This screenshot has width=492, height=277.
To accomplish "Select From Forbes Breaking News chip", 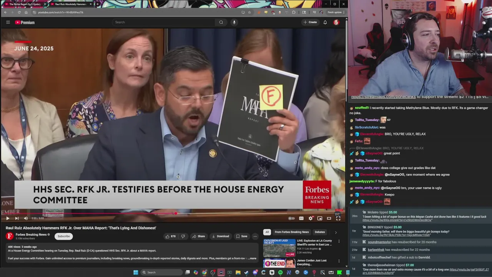I will (x=292, y=232).
